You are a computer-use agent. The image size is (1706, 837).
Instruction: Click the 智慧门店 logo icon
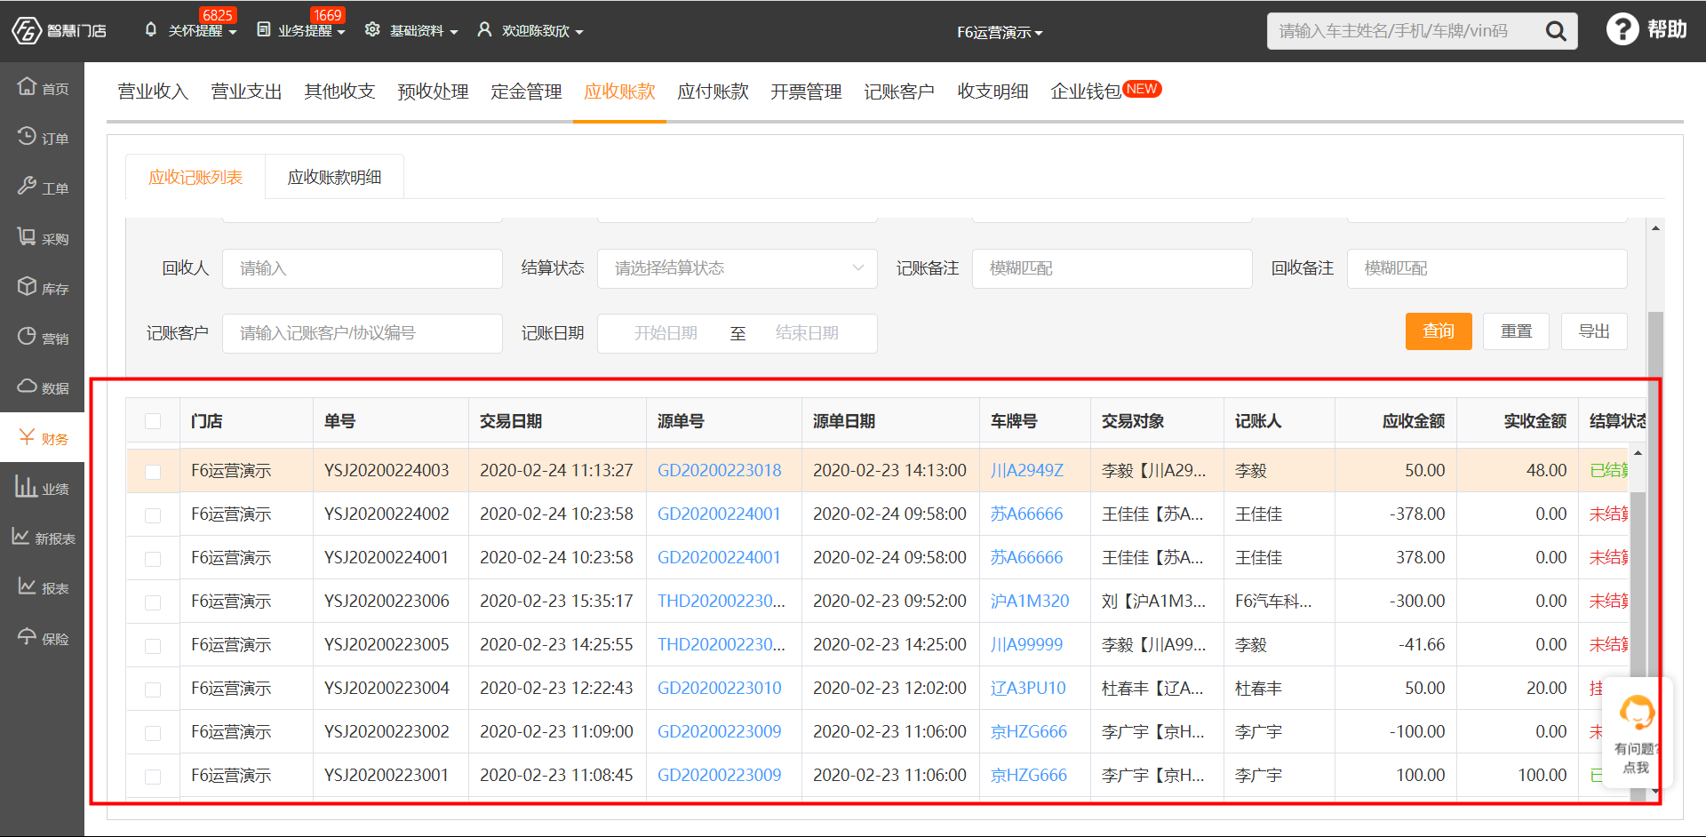(x=27, y=30)
